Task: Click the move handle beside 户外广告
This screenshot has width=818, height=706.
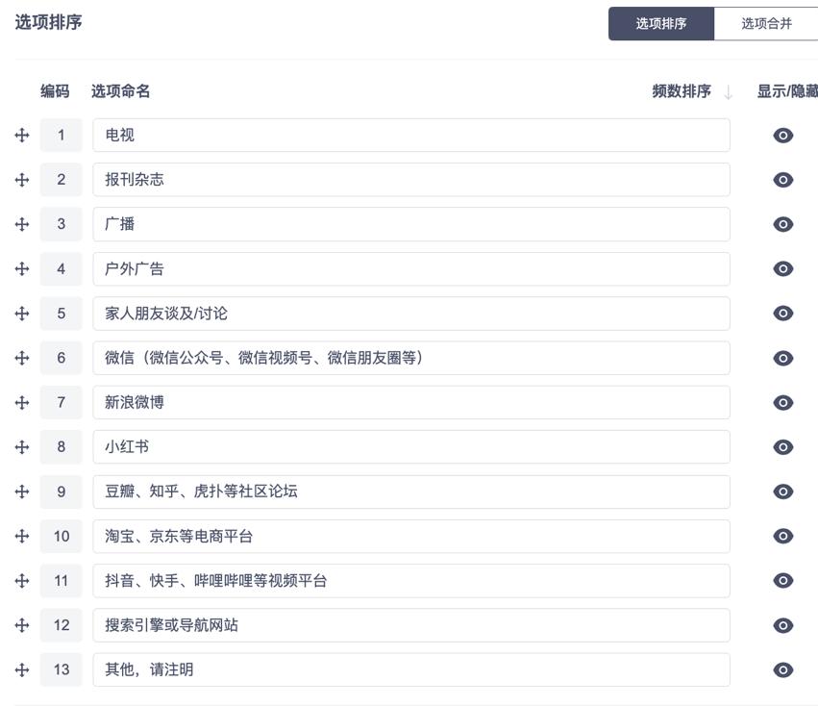Action: (21, 268)
